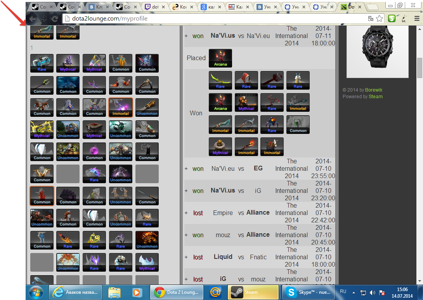Bookmark this page with the star icon

(379, 18)
